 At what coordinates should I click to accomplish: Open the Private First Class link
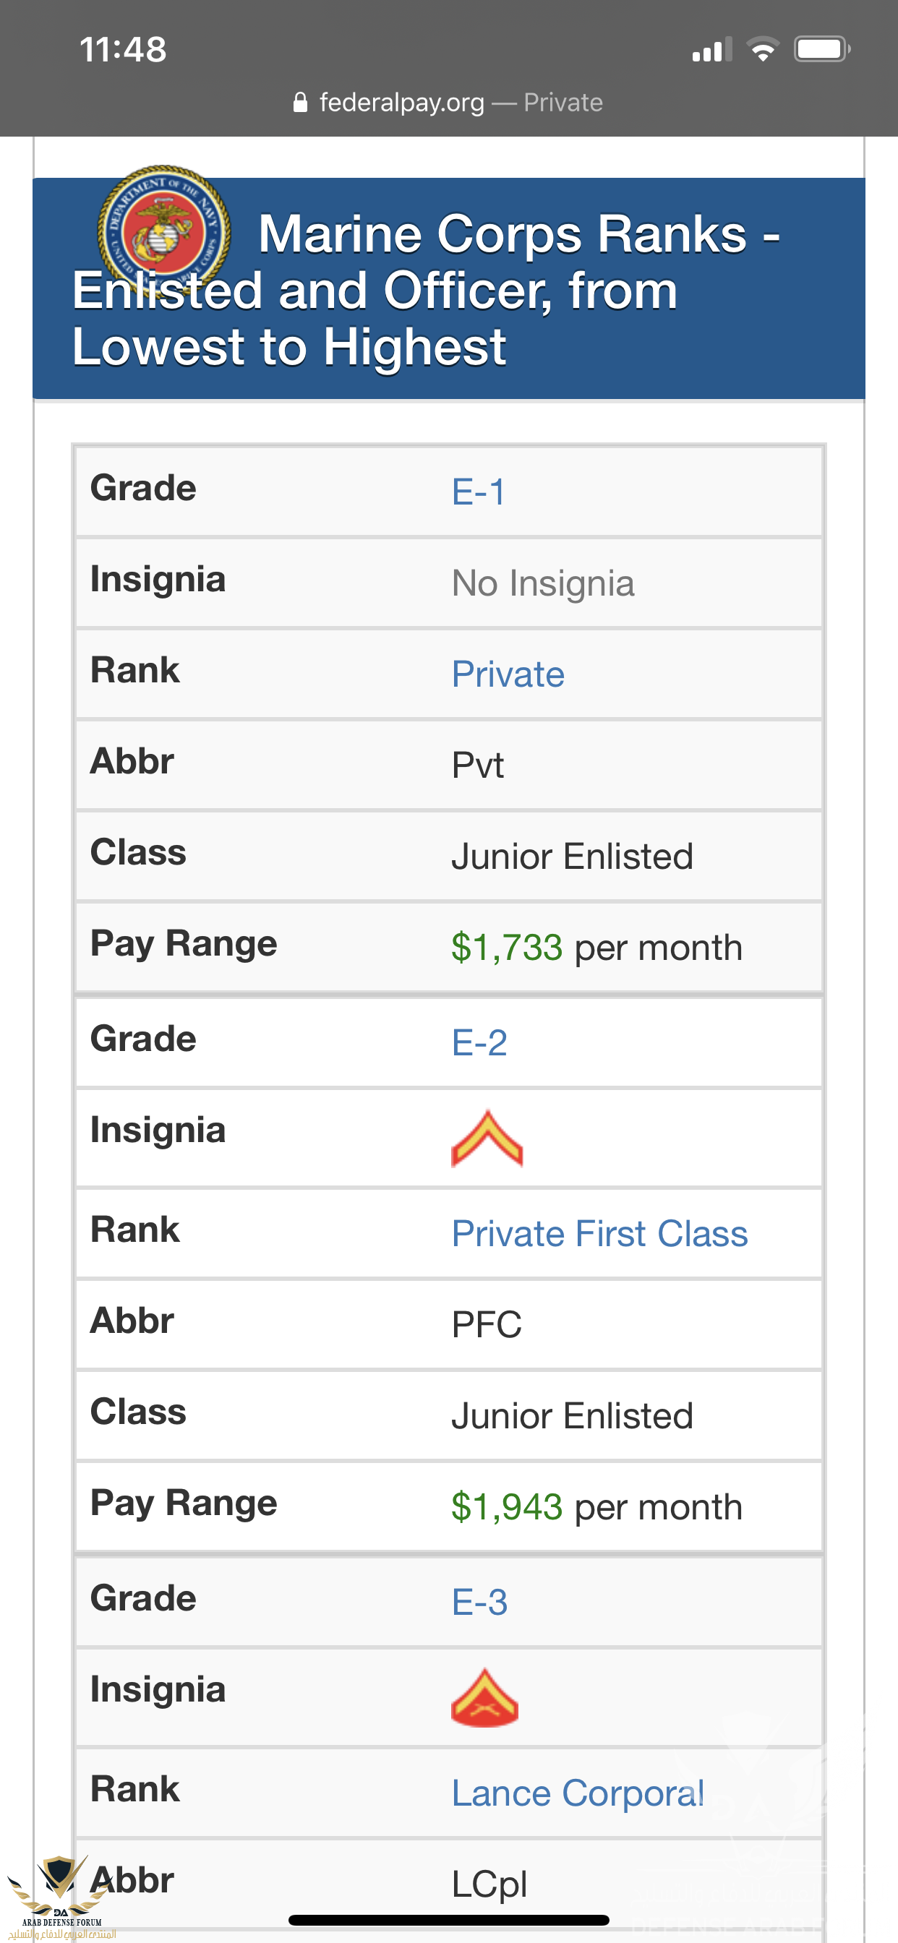click(x=599, y=1234)
